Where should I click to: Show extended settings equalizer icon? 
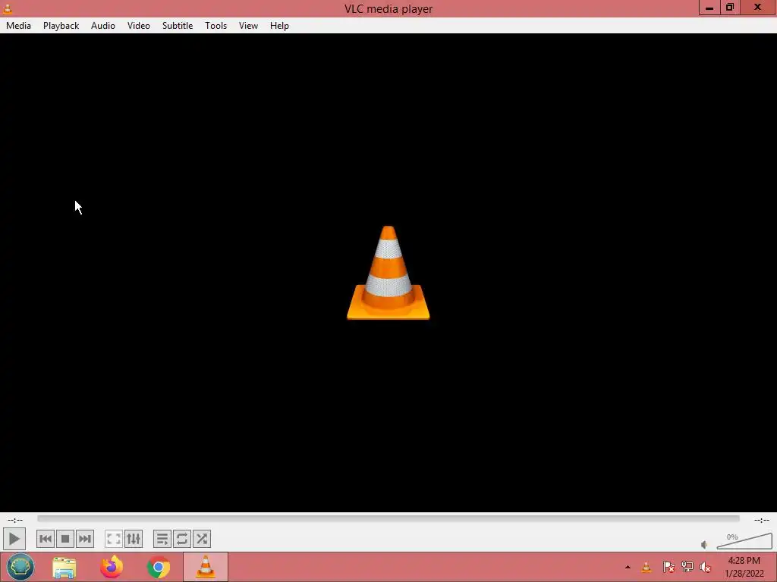pos(134,539)
